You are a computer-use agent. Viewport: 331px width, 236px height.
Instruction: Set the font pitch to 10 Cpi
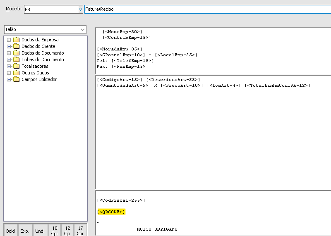[54, 231]
